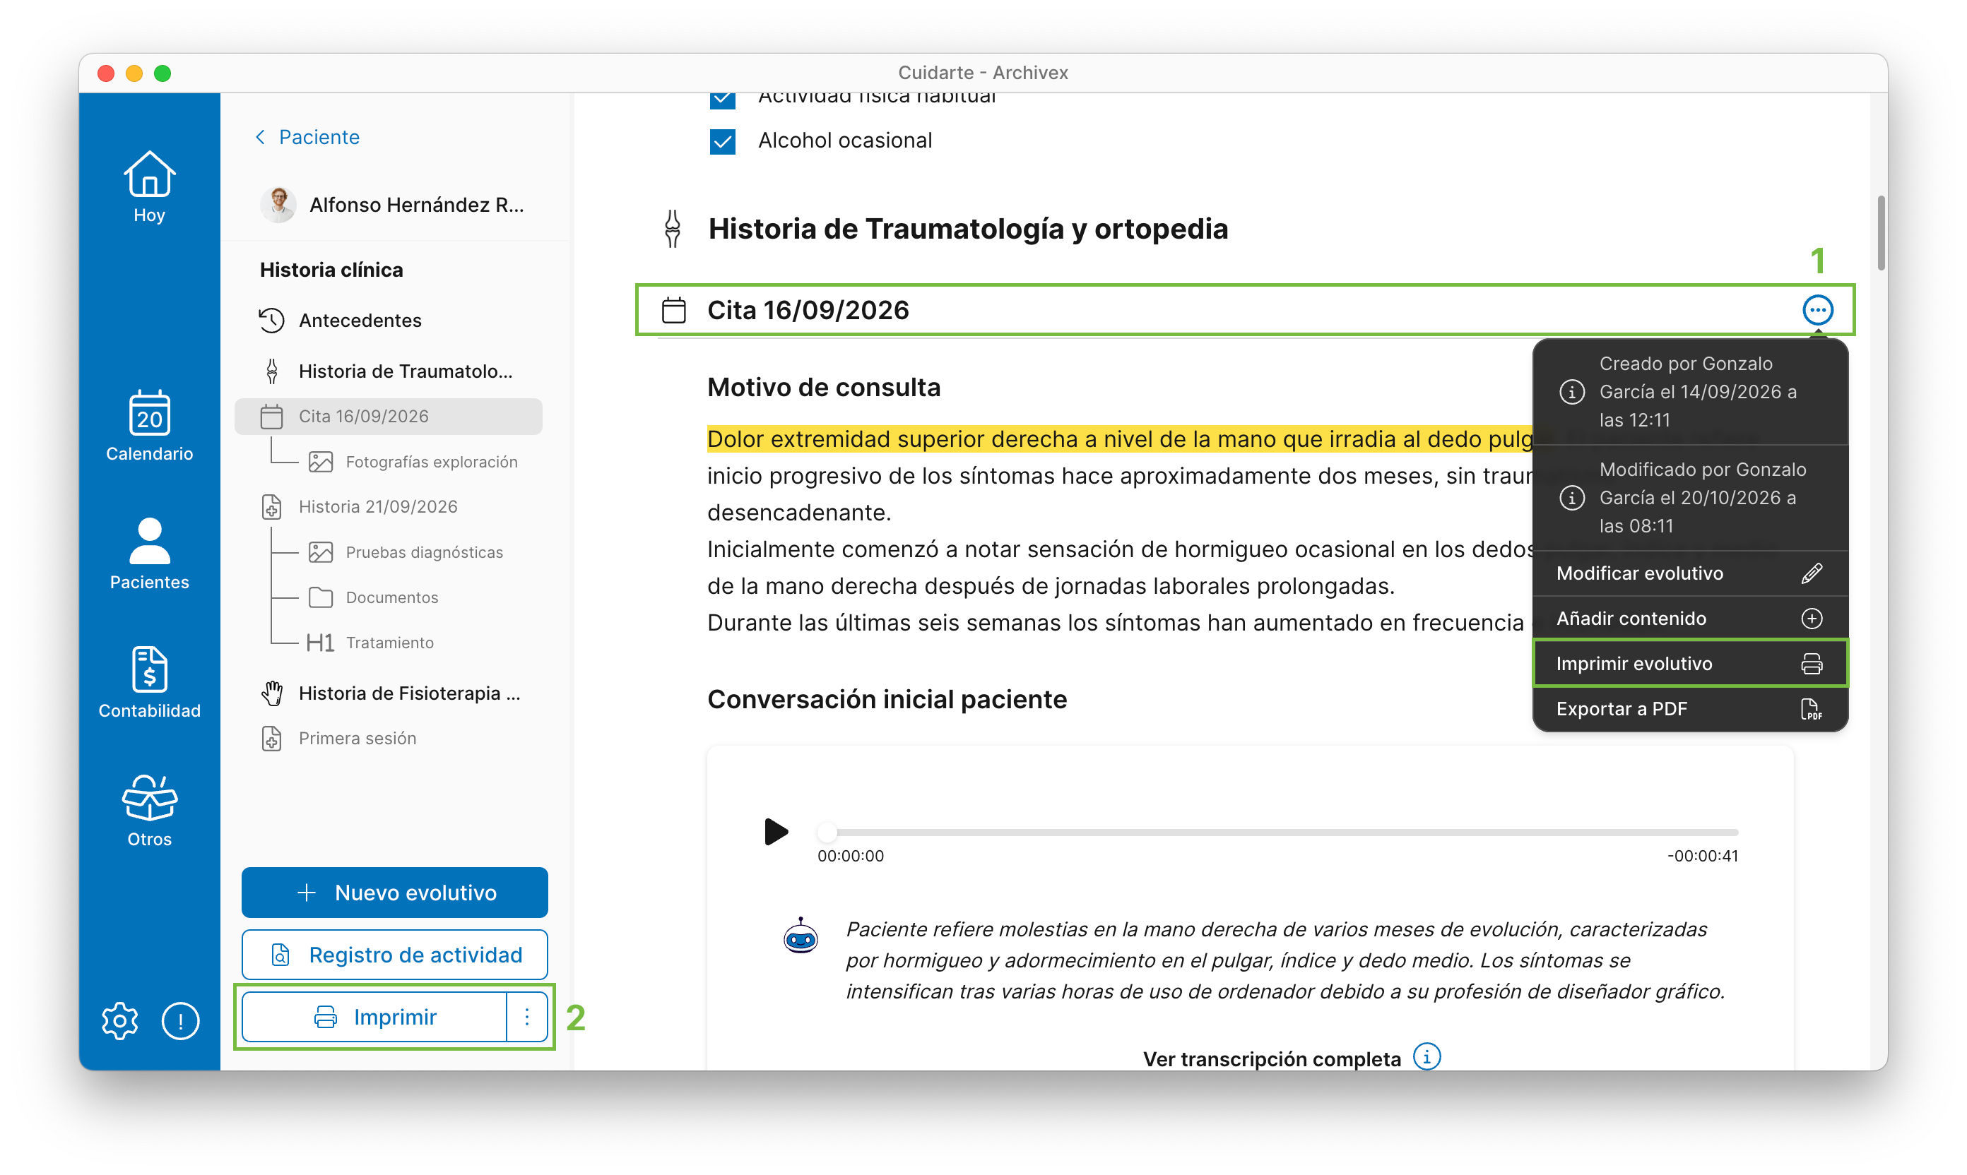Click the Historia clínica sidebar header
This screenshot has height=1175, width=1967.
coord(331,269)
